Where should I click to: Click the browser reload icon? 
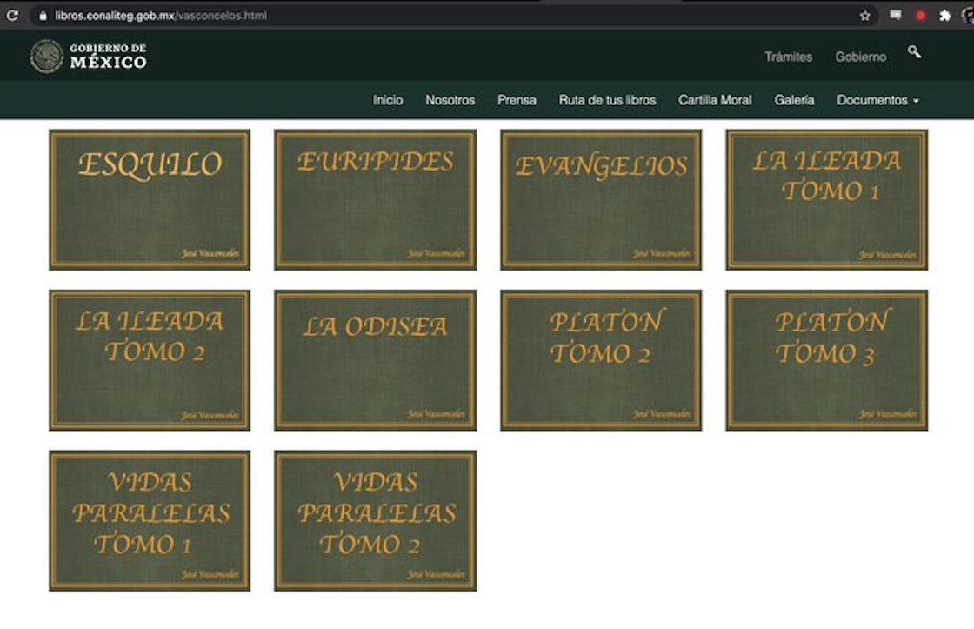pyautogui.click(x=12, y=16)
